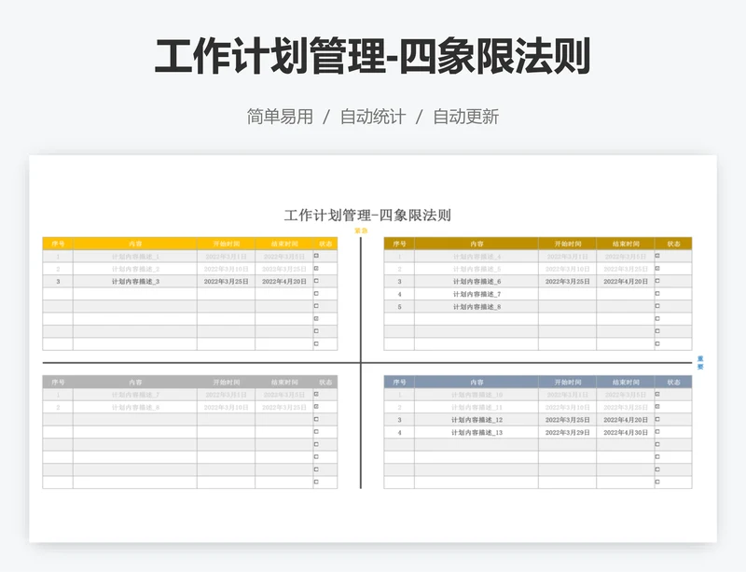746x572 pixels.
Task: Click the gray table's 结束时间 header
Action: click(284, 382)
